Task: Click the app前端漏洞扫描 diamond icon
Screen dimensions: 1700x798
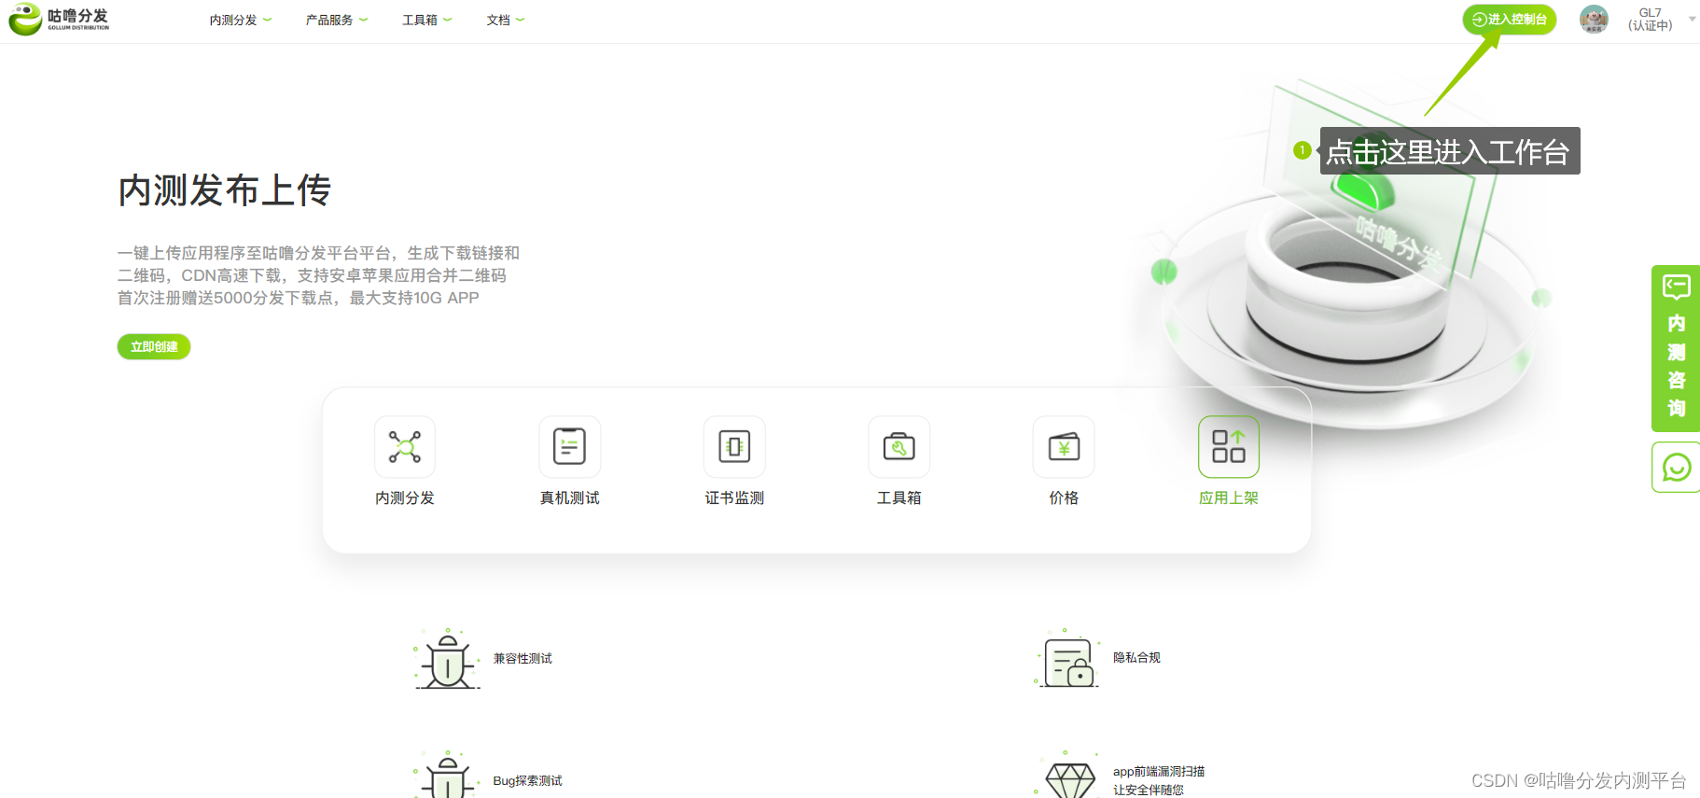Action: click(1069, 777)
